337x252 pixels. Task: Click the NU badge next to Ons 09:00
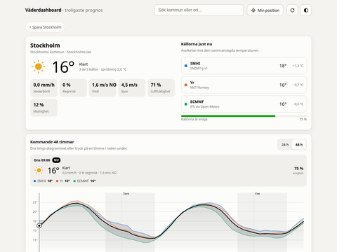(x=56, y=160)
